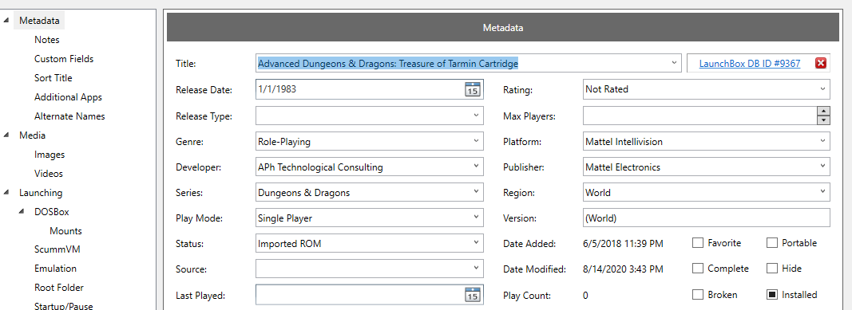Collapse the Metadata tree node arrow
The height and width of the screenshot is (310, 852).
pyautogui.click(x=6, y=21)
